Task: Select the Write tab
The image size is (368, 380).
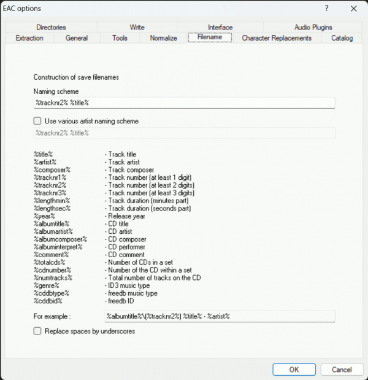Action: (137, 28)
